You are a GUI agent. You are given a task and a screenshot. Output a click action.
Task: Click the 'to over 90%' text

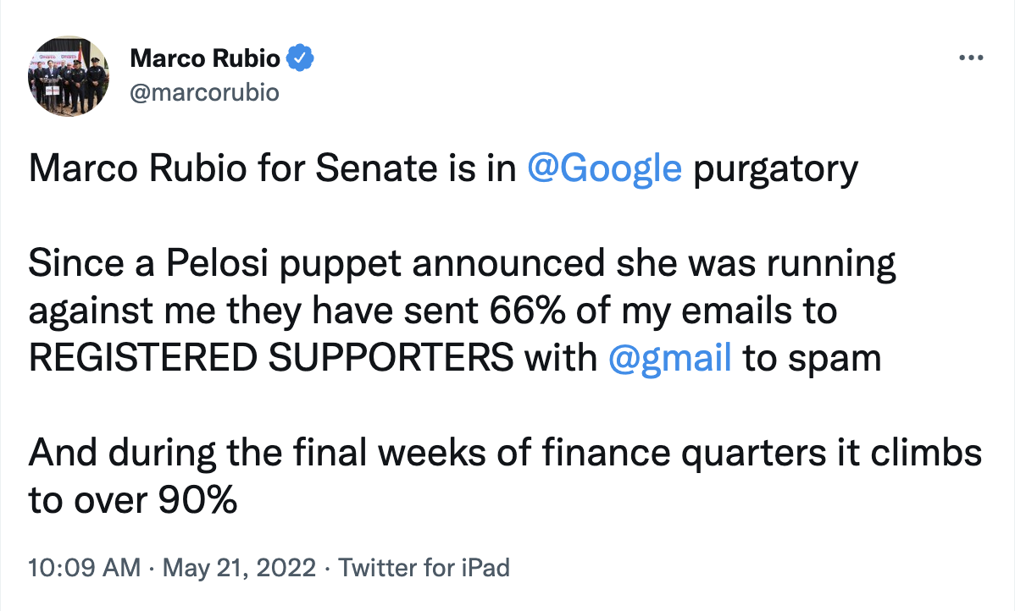tap(132, 500)
